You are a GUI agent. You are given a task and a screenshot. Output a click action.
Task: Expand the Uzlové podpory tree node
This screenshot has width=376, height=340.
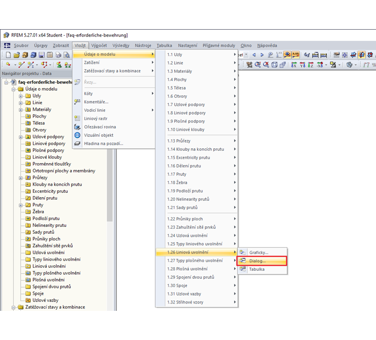21,137
